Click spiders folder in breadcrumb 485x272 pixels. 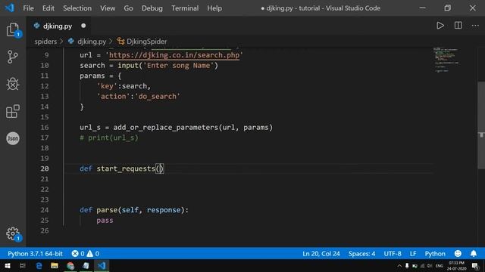(x=45, y=42)
